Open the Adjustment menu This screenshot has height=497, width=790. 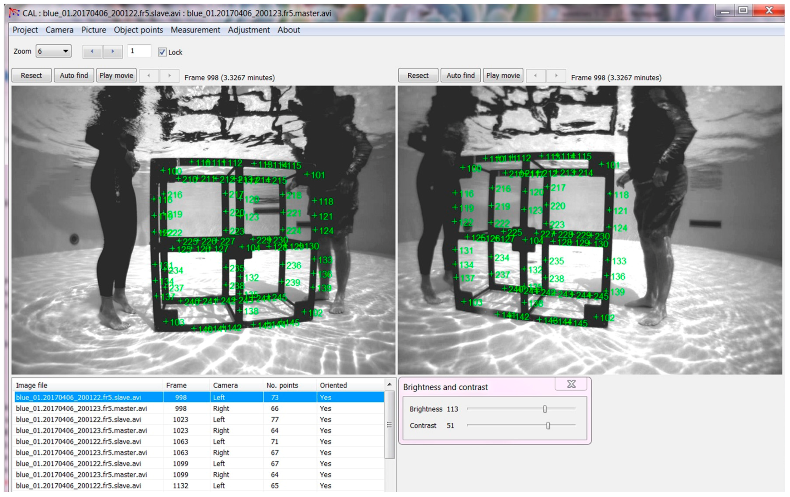(248, 30)
